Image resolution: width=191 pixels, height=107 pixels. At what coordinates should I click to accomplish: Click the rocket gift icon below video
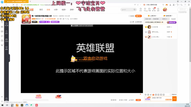tap(58, 96)
